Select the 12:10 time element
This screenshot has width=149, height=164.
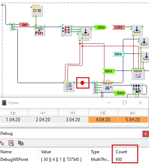[37, 11]
